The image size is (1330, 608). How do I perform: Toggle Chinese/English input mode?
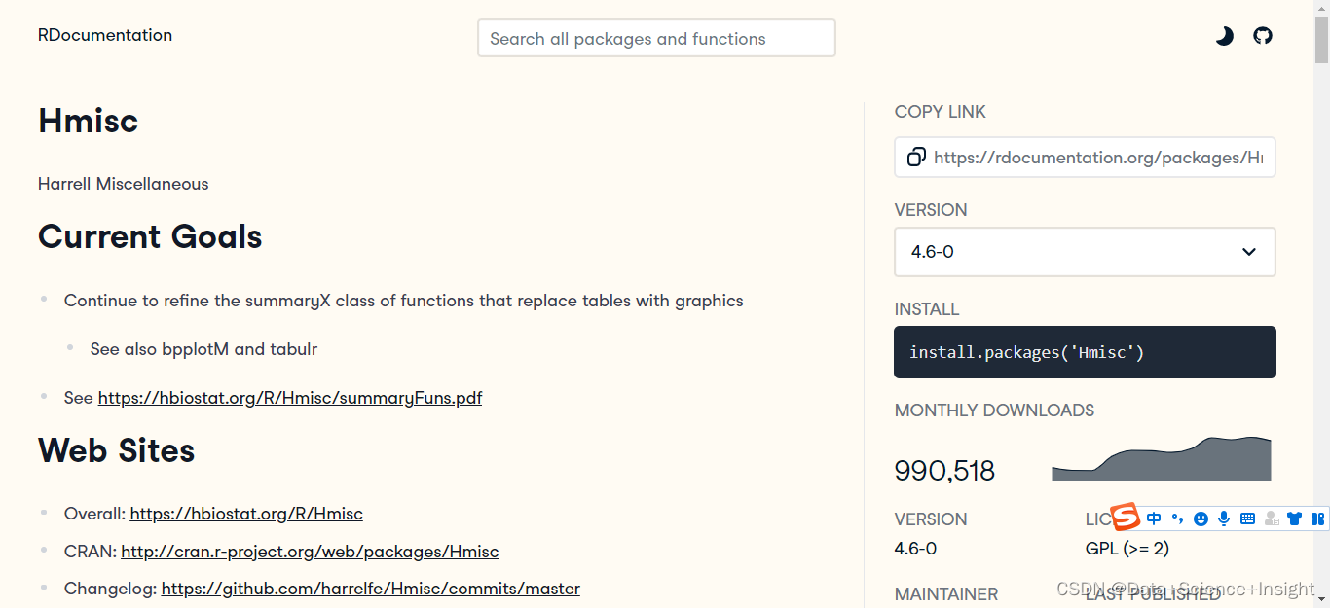1154,519
